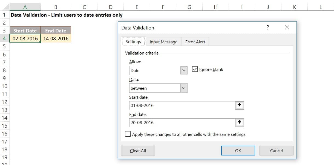Close the Data Validation dialog
This screenshot has width=334, height=165.
(x=287, y=28)
